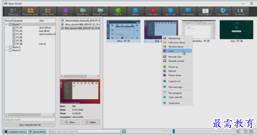
Task: Expand the Room 2 tree node
Action: pyautogui.click(x=7, y=47)
